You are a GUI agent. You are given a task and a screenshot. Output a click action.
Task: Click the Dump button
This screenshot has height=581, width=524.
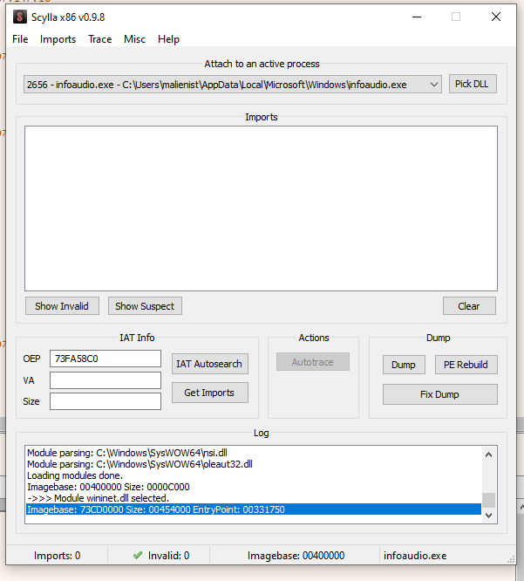(x=403, y=365)
